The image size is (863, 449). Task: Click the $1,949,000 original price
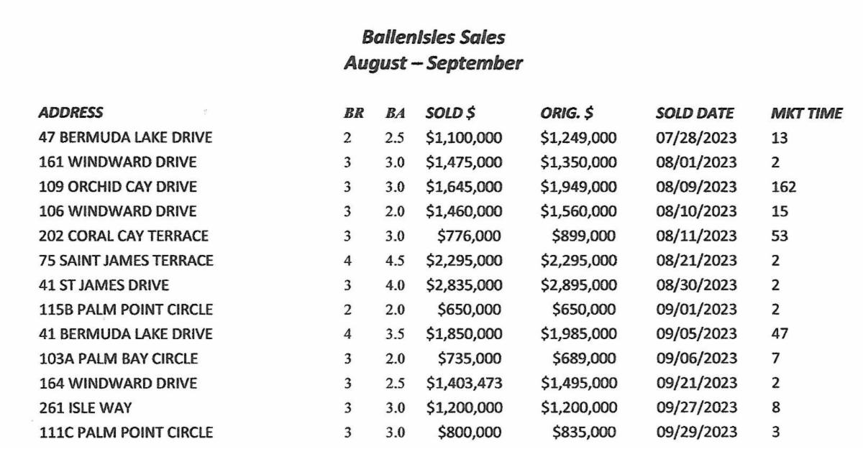pos(578,187)
